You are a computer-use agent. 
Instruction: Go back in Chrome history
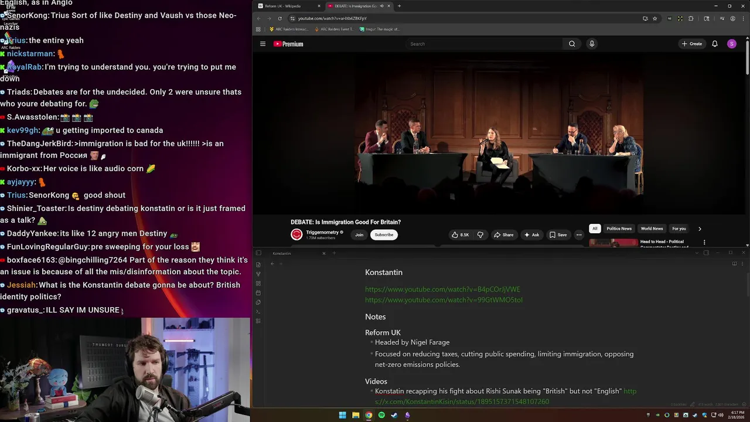tap(258, 18)
